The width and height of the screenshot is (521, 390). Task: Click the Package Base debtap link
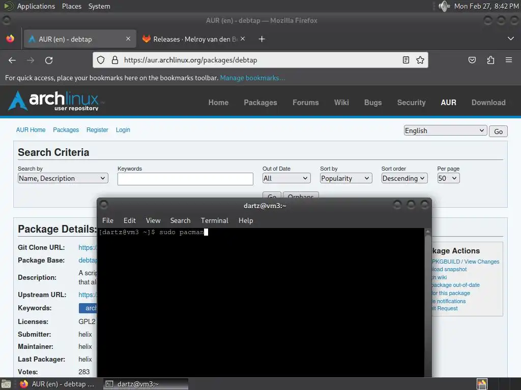pyautogui.click(x=88, y=261)
